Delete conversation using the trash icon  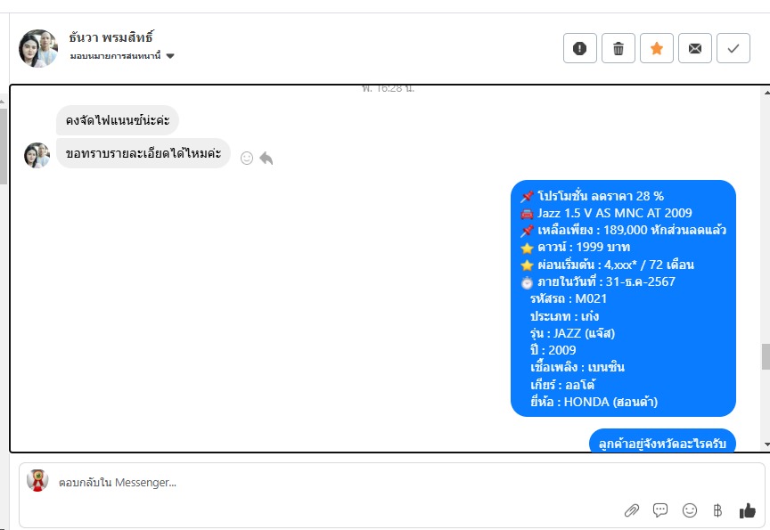(618, 48)
